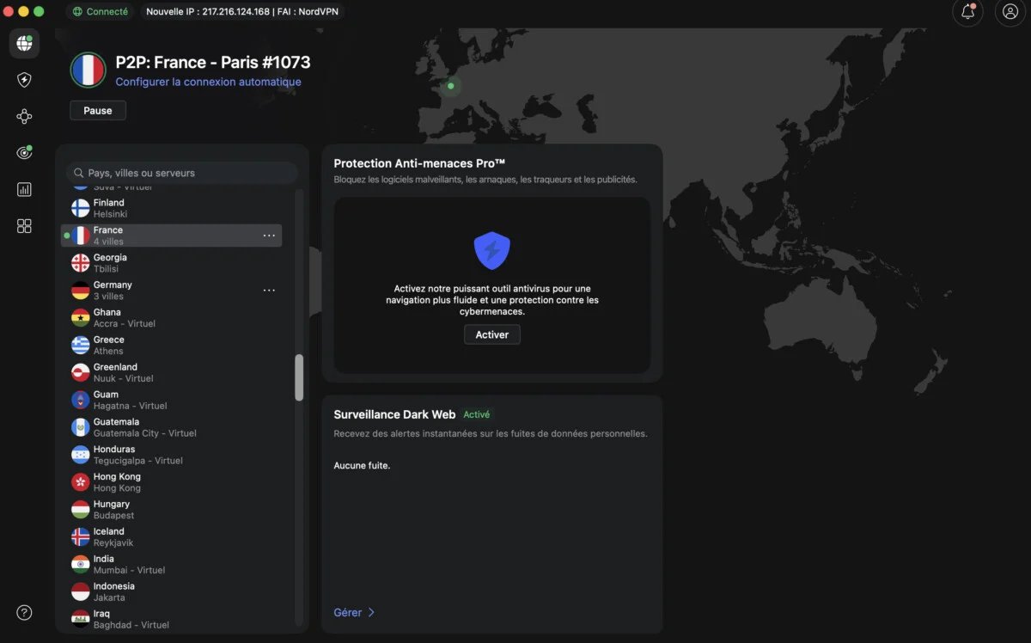The height and width of the screenshot is (643, 1031).
Task: Open the statistics chart icon in sidebar
Action: click(23, 188)
